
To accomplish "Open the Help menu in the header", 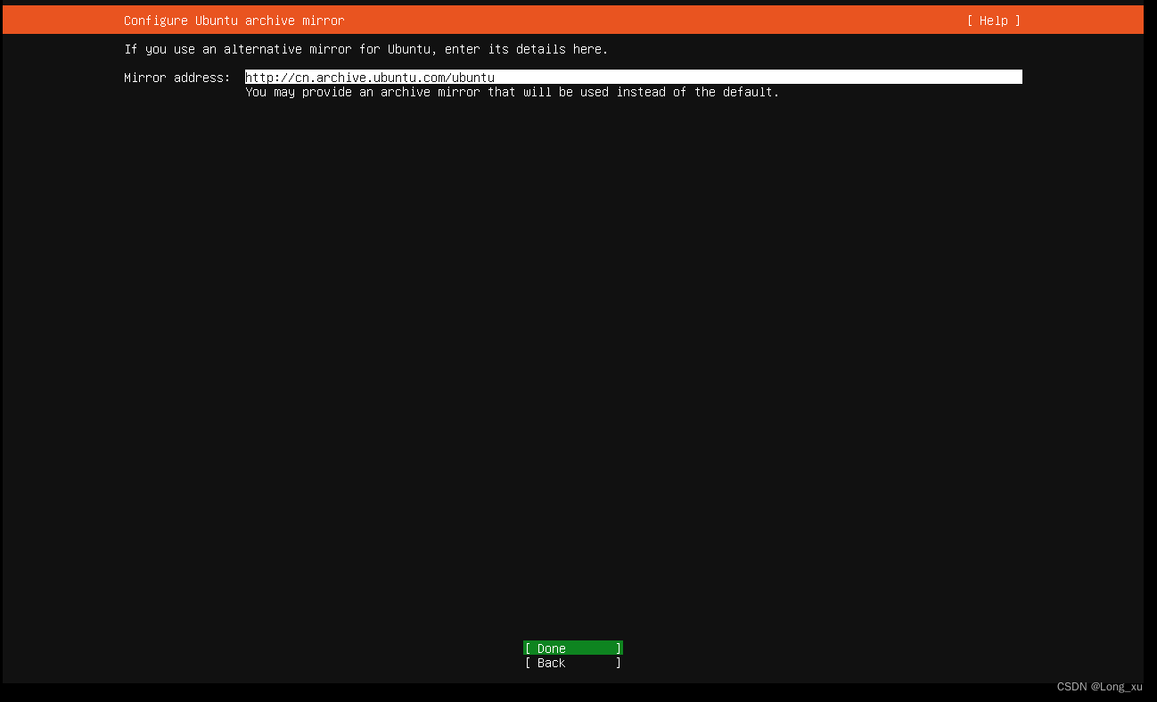I will click(x=993, y=21).
